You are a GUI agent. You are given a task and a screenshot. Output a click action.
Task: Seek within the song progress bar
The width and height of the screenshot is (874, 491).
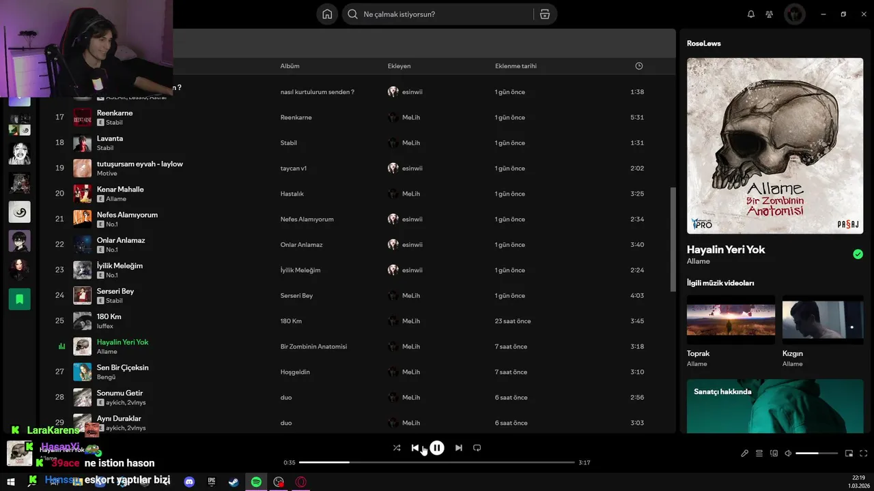[x=437, y=462]
